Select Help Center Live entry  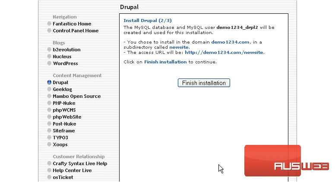click(72, 170)
